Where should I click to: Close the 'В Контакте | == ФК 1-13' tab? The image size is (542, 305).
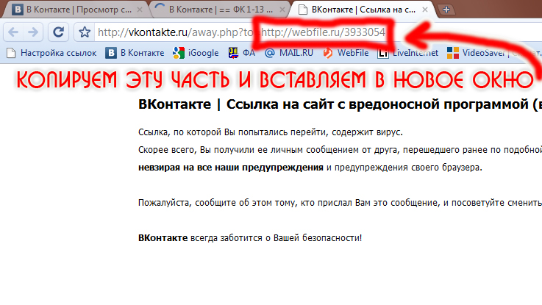coord(282,10)
